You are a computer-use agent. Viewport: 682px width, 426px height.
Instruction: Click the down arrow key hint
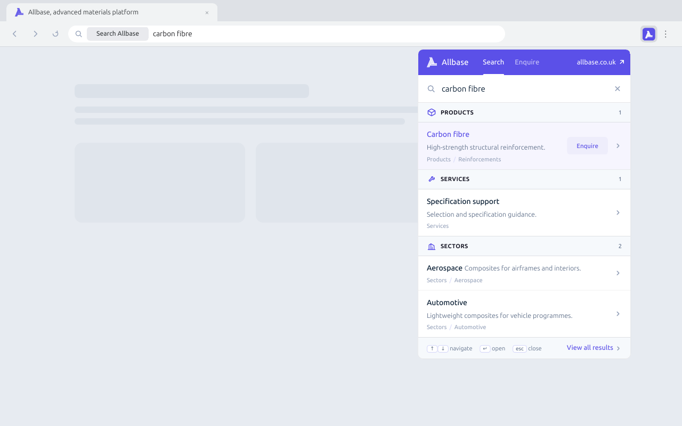pyautogui.click(x=443, y=349)
